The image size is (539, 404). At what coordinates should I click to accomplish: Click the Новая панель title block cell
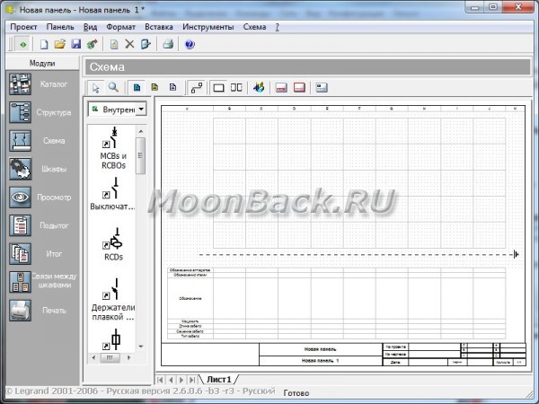coord(321,349)
